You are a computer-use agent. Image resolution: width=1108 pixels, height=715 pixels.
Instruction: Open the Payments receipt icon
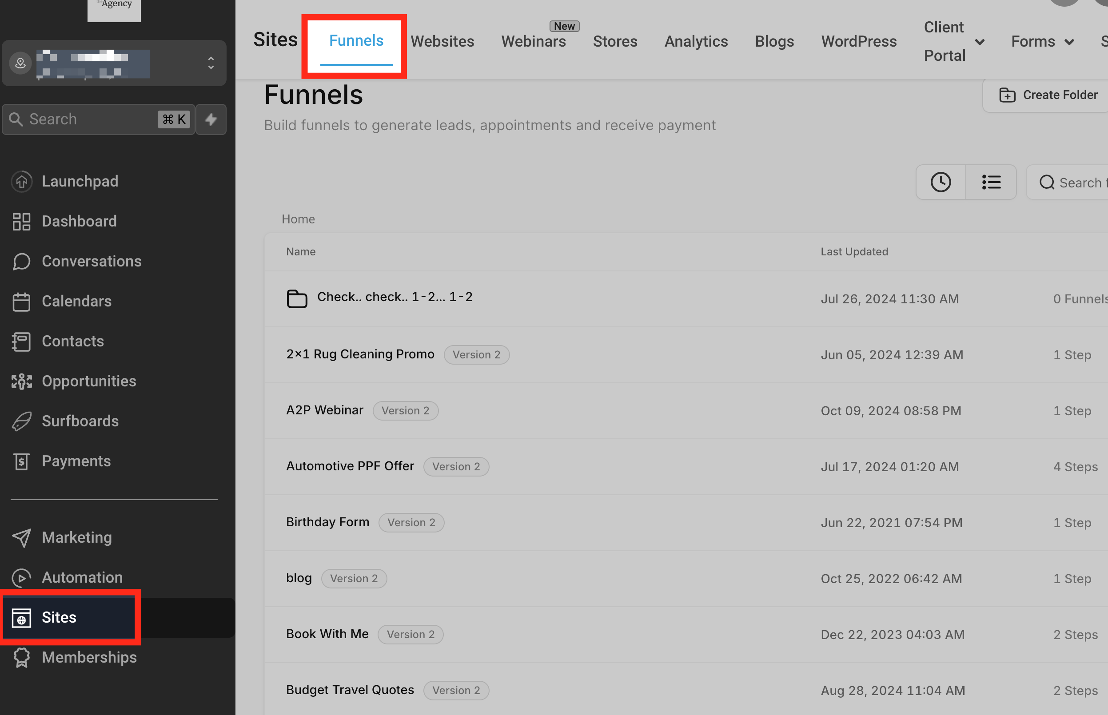pyautogui.click(x=21, y=461)
